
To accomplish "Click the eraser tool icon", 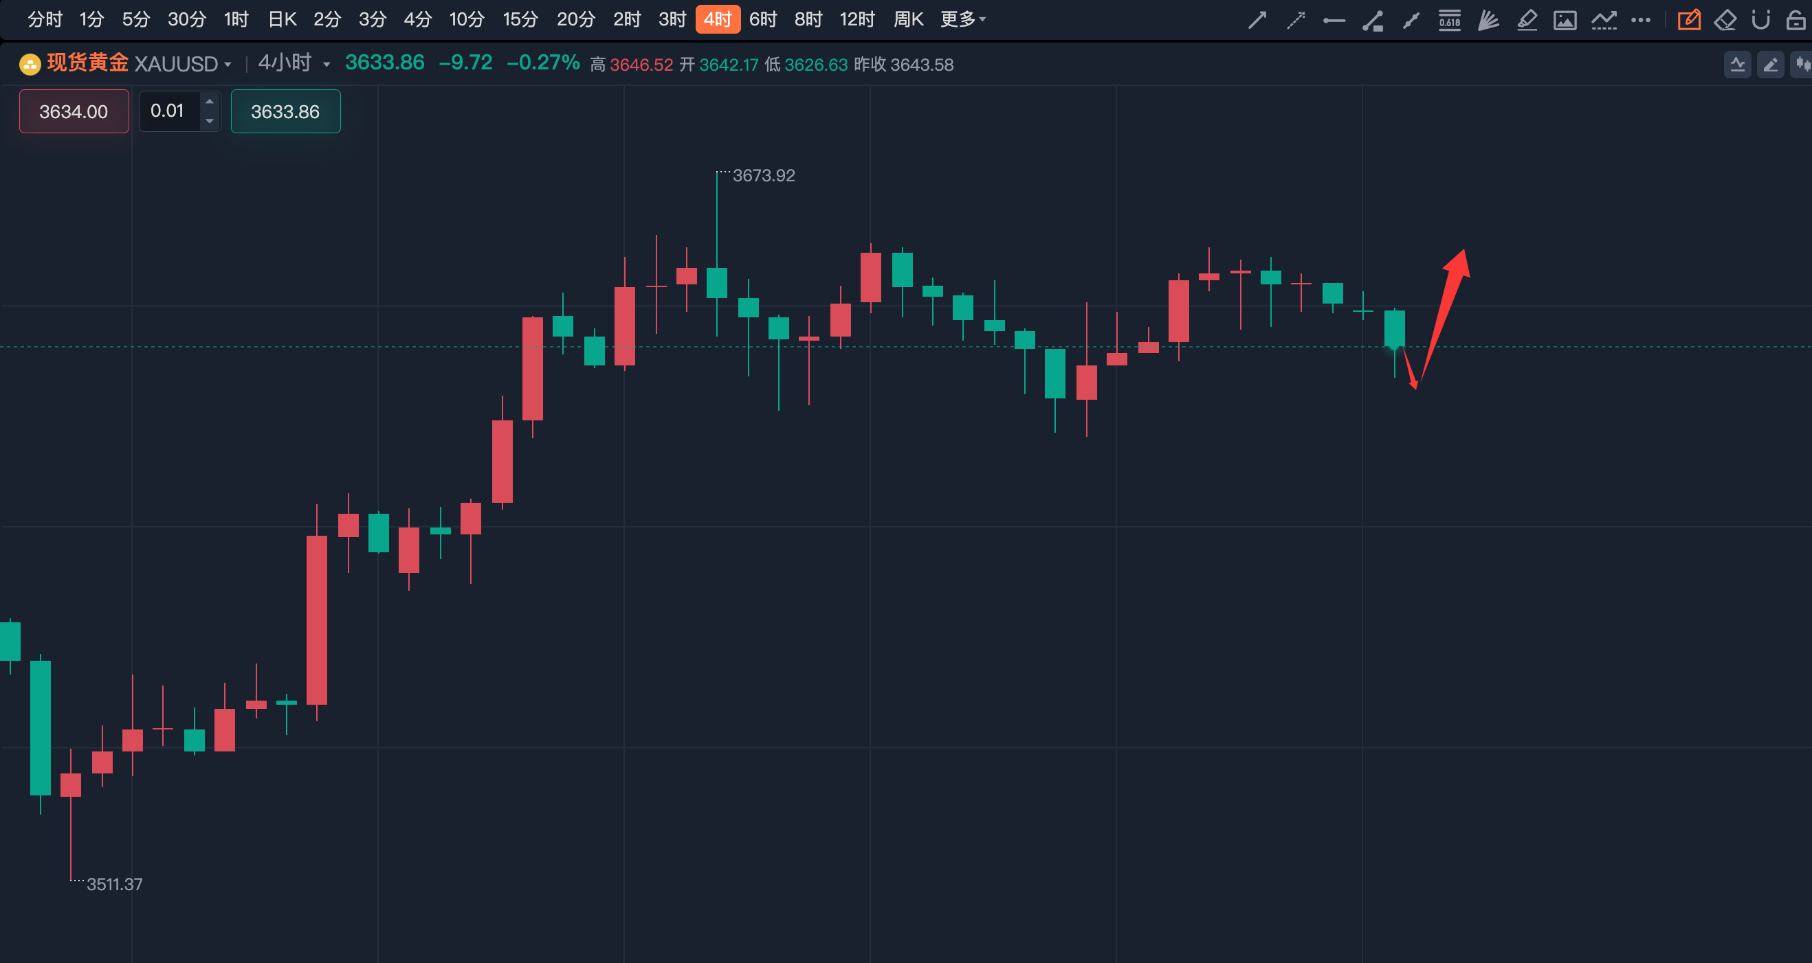I will tap(1725, 21).
